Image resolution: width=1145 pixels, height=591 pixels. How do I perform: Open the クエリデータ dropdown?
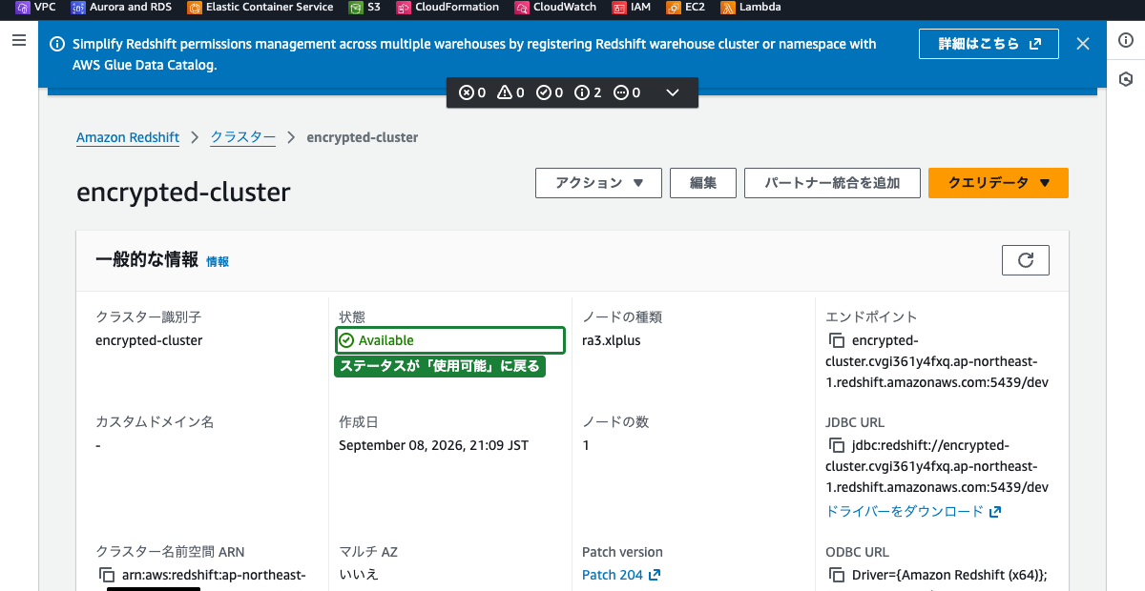point(998,183)
